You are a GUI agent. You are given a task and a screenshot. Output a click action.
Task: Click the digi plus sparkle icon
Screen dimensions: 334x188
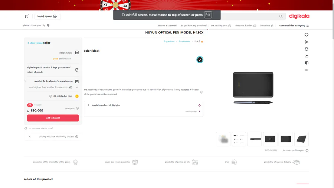pyautogui.click(x=199, y=105)
